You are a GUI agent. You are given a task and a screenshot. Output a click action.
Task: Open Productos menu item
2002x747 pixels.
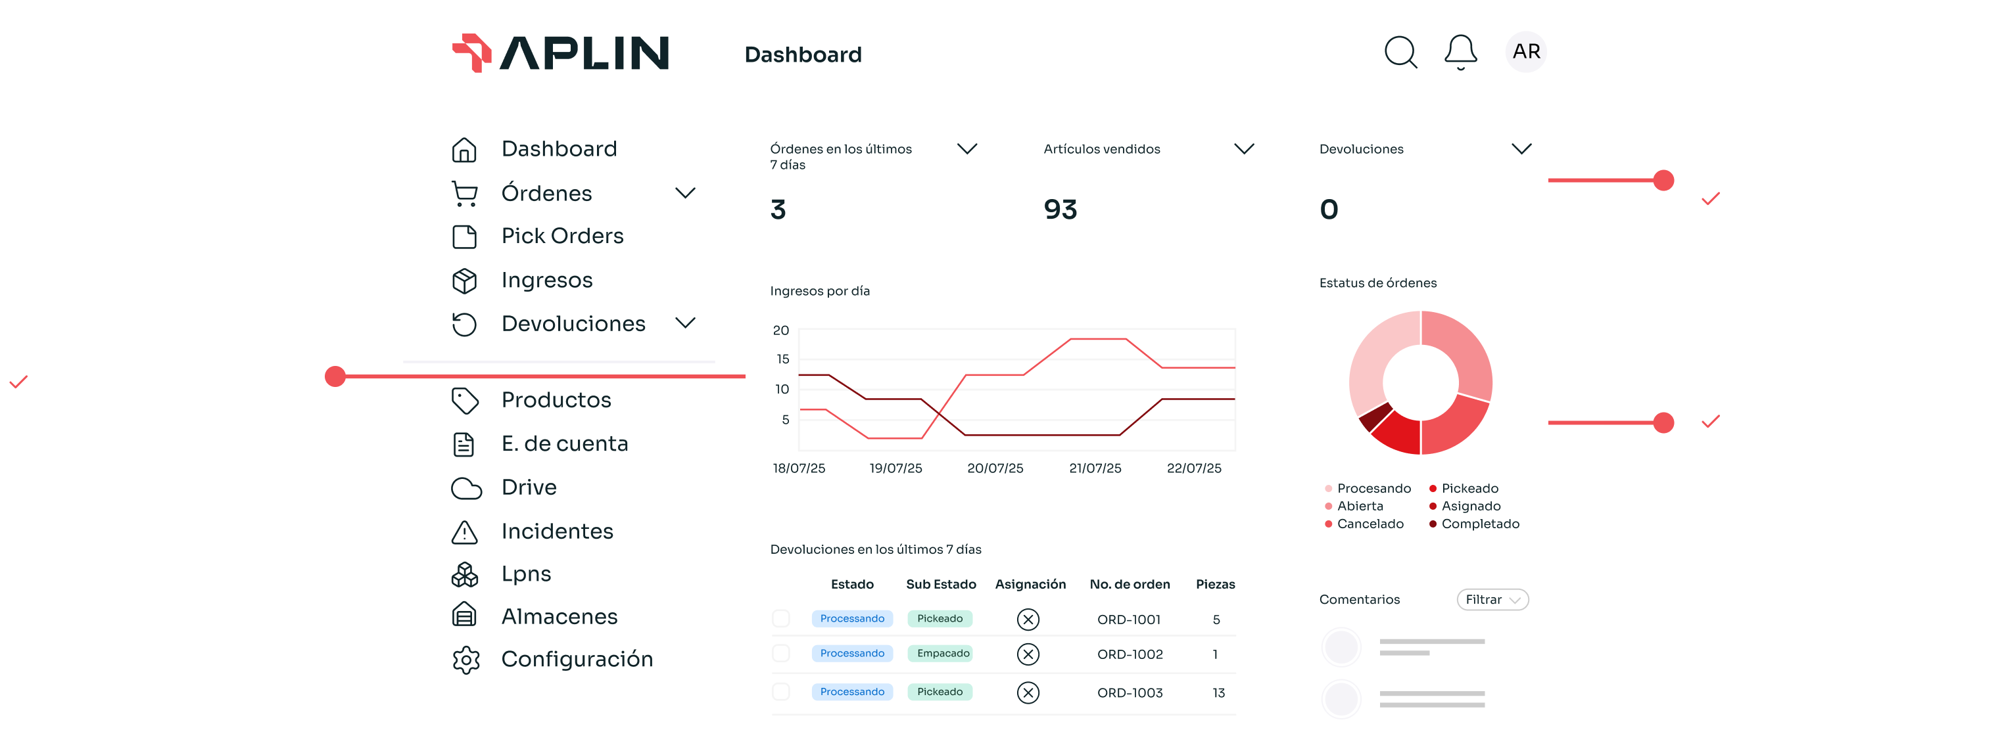556,400
